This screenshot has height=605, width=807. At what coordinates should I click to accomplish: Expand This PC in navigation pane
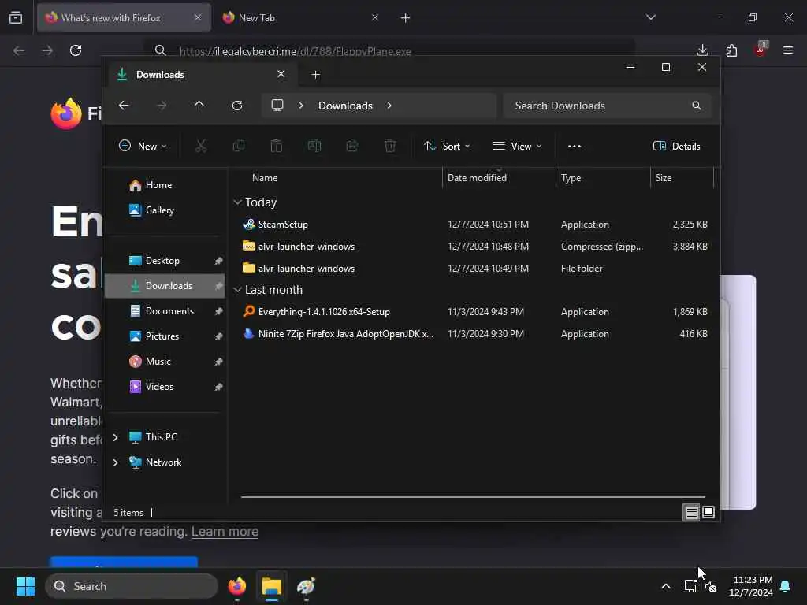pos(116,437)
